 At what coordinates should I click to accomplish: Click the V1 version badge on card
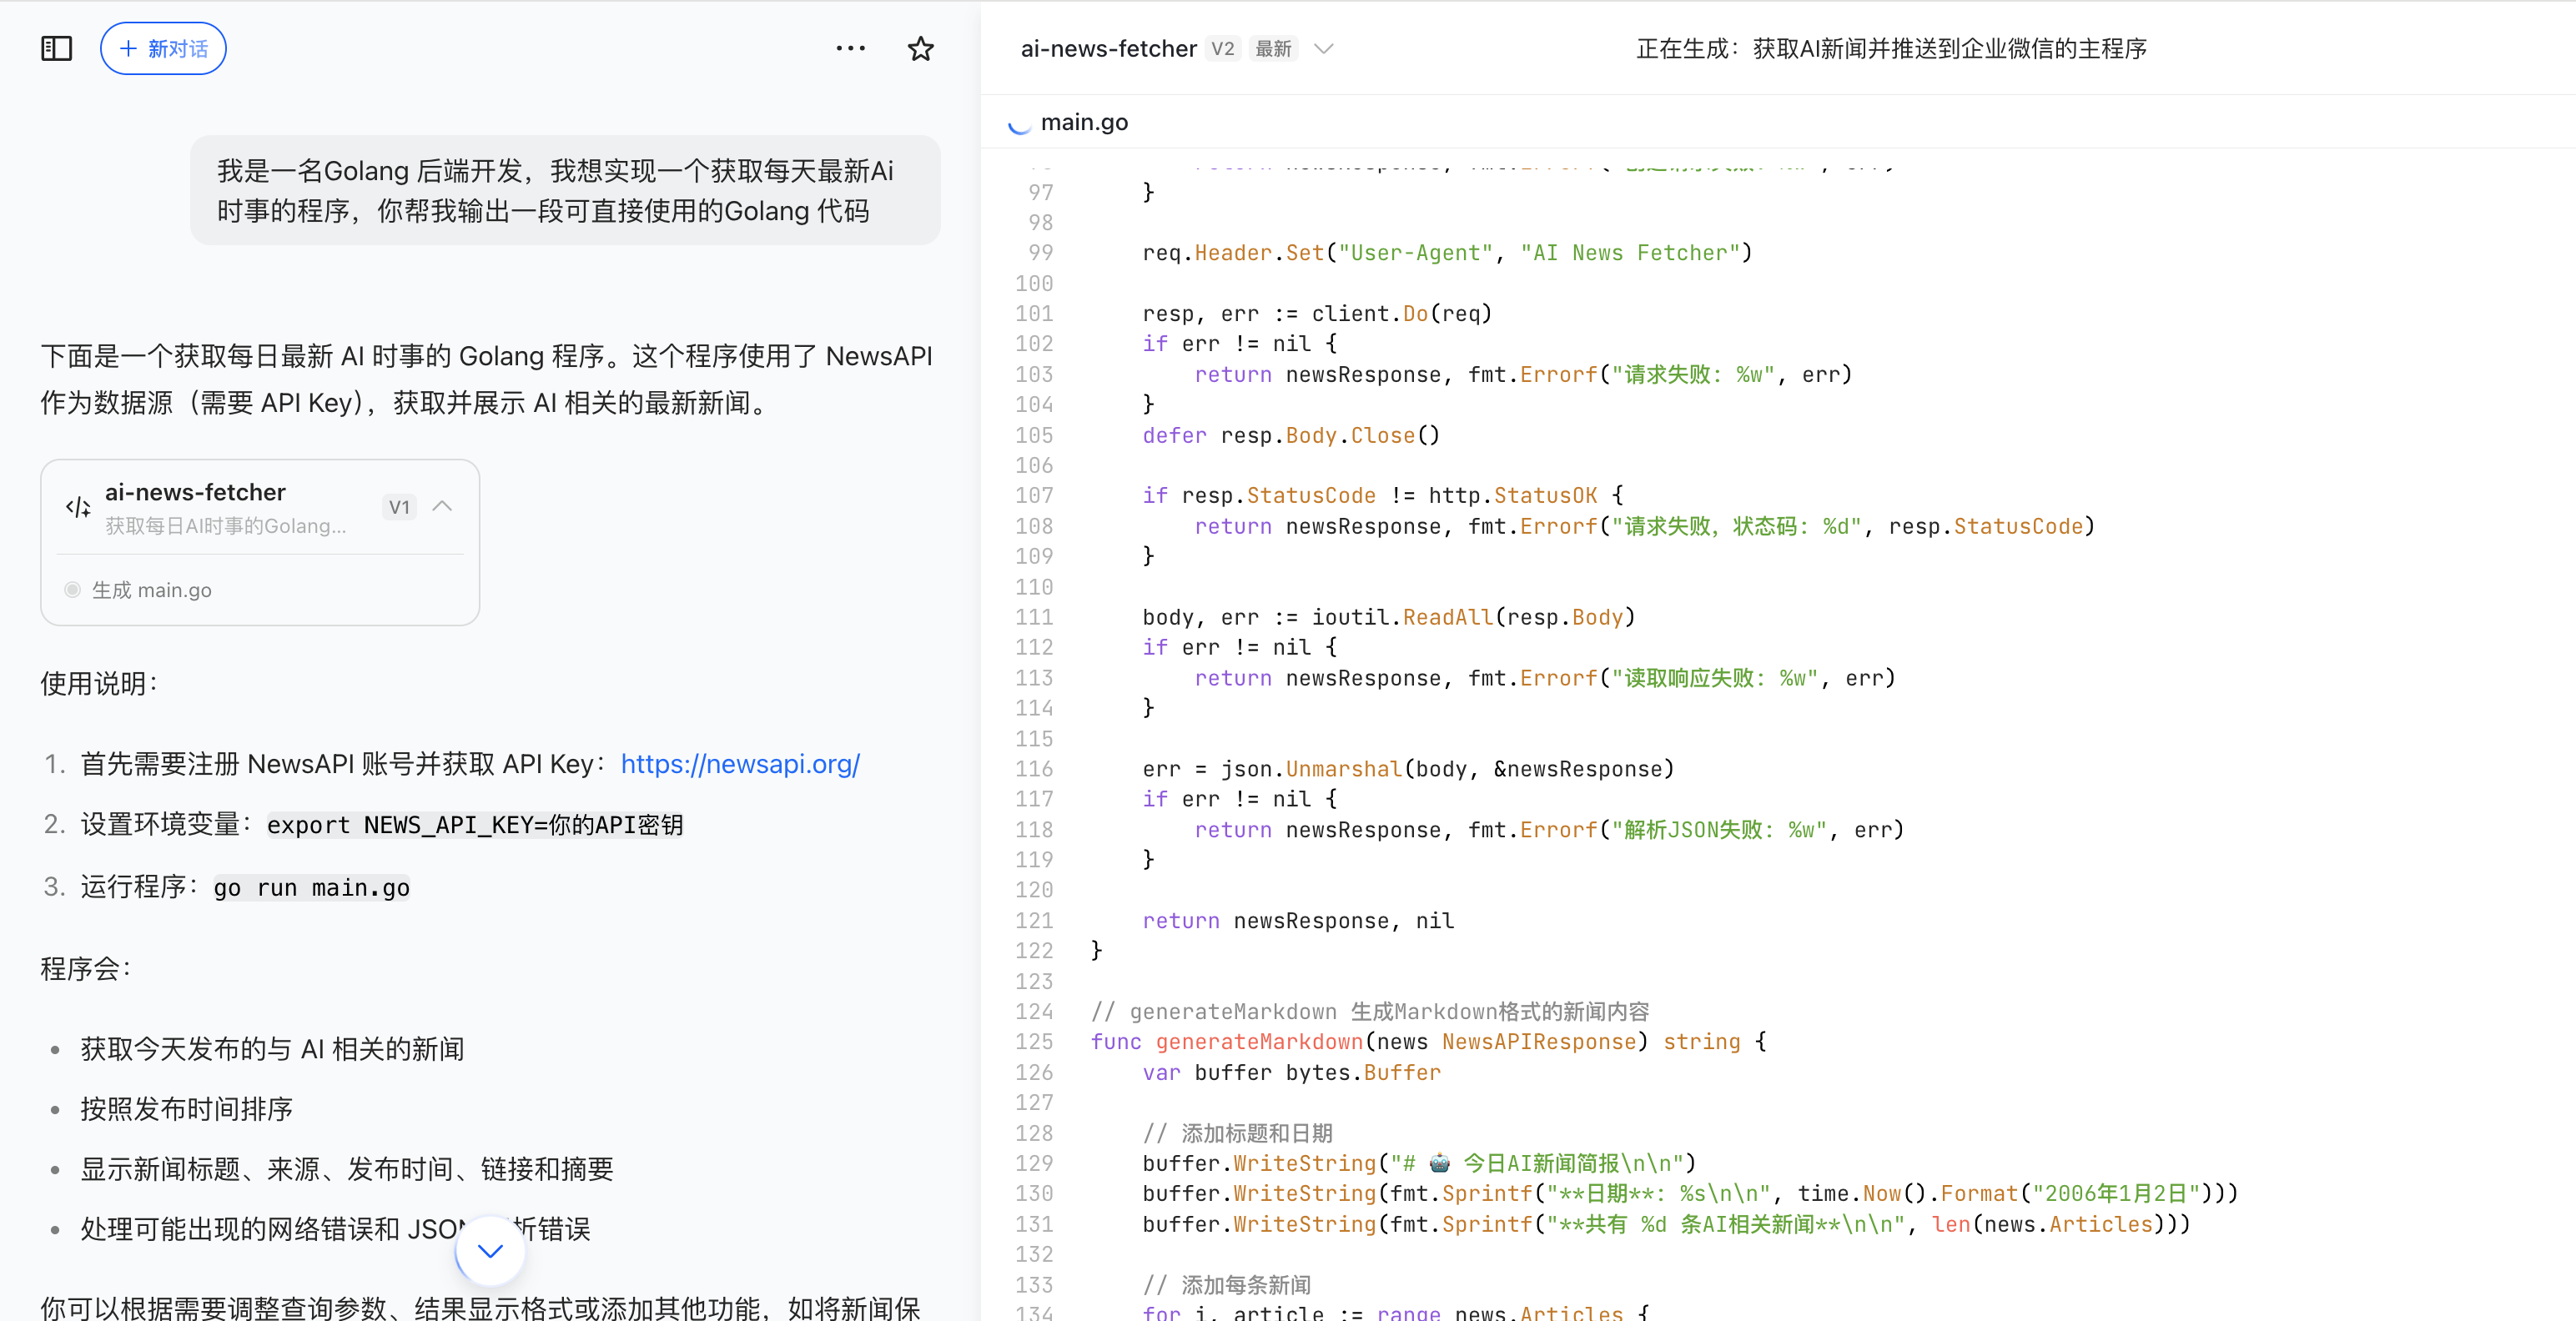[399, 507]
